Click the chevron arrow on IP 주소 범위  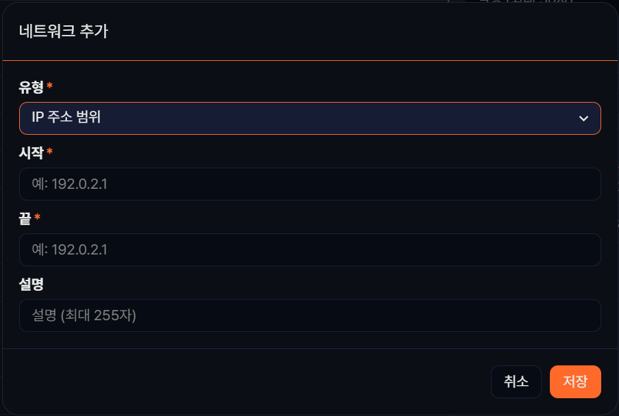[583, 118]
